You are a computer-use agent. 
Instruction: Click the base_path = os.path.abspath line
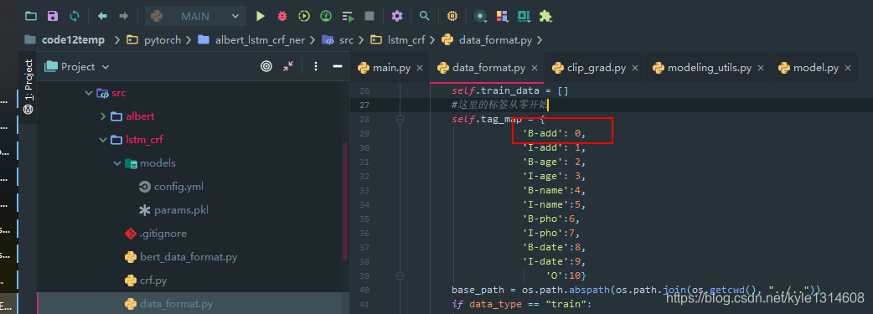pos(637,290)
